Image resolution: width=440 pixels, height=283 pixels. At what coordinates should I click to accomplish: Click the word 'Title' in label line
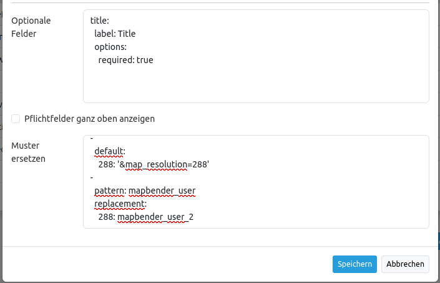click(x=127, y=34)
